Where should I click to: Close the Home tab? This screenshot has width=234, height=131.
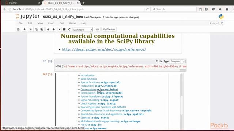[39, 3]
